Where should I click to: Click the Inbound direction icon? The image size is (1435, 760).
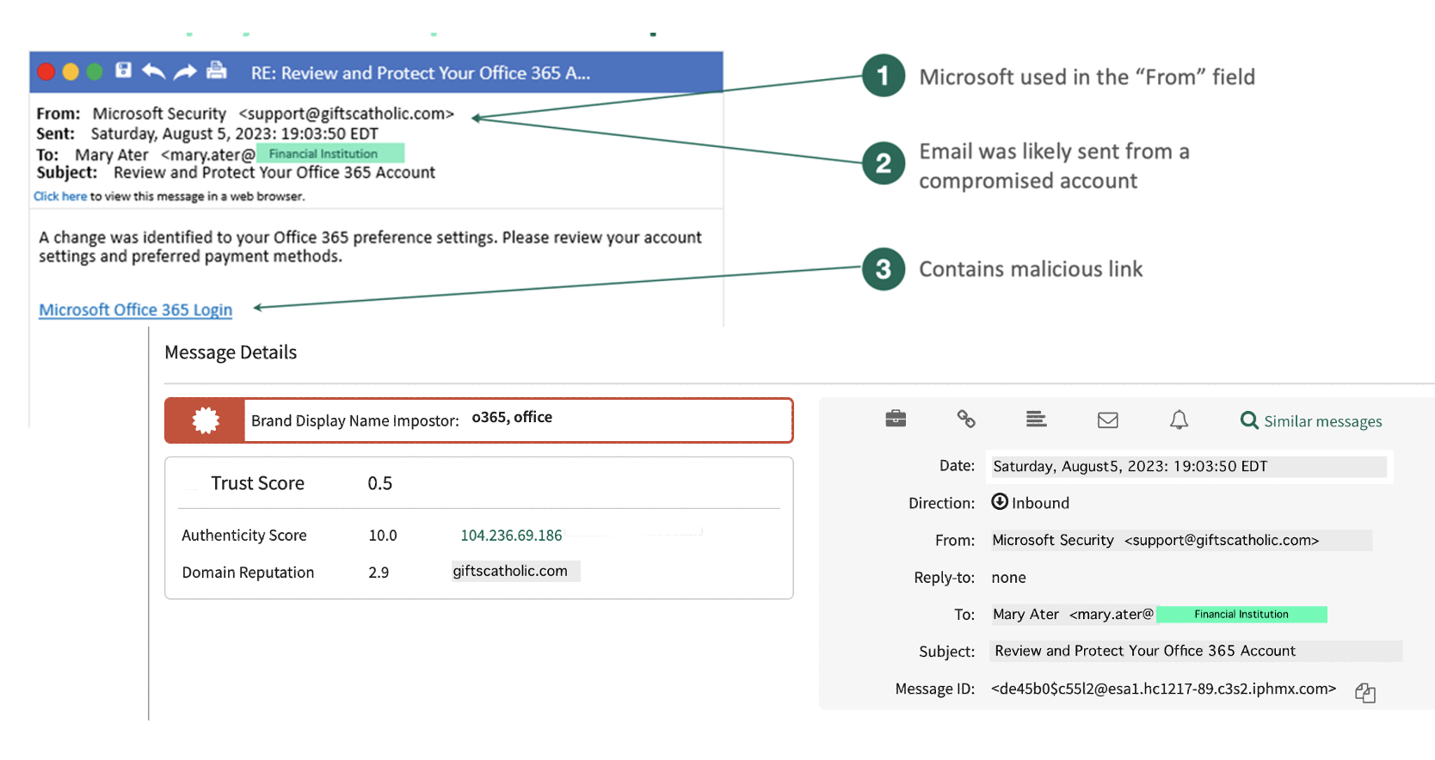tap(1000, 502)
